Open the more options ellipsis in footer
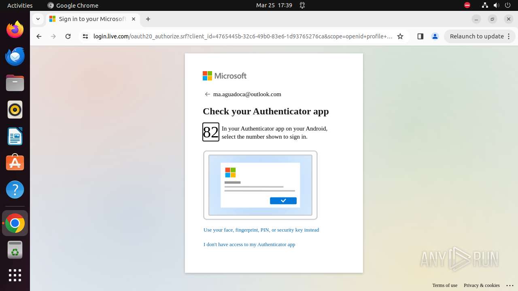 point(510,285)
